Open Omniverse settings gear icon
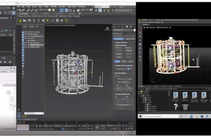 57,20
